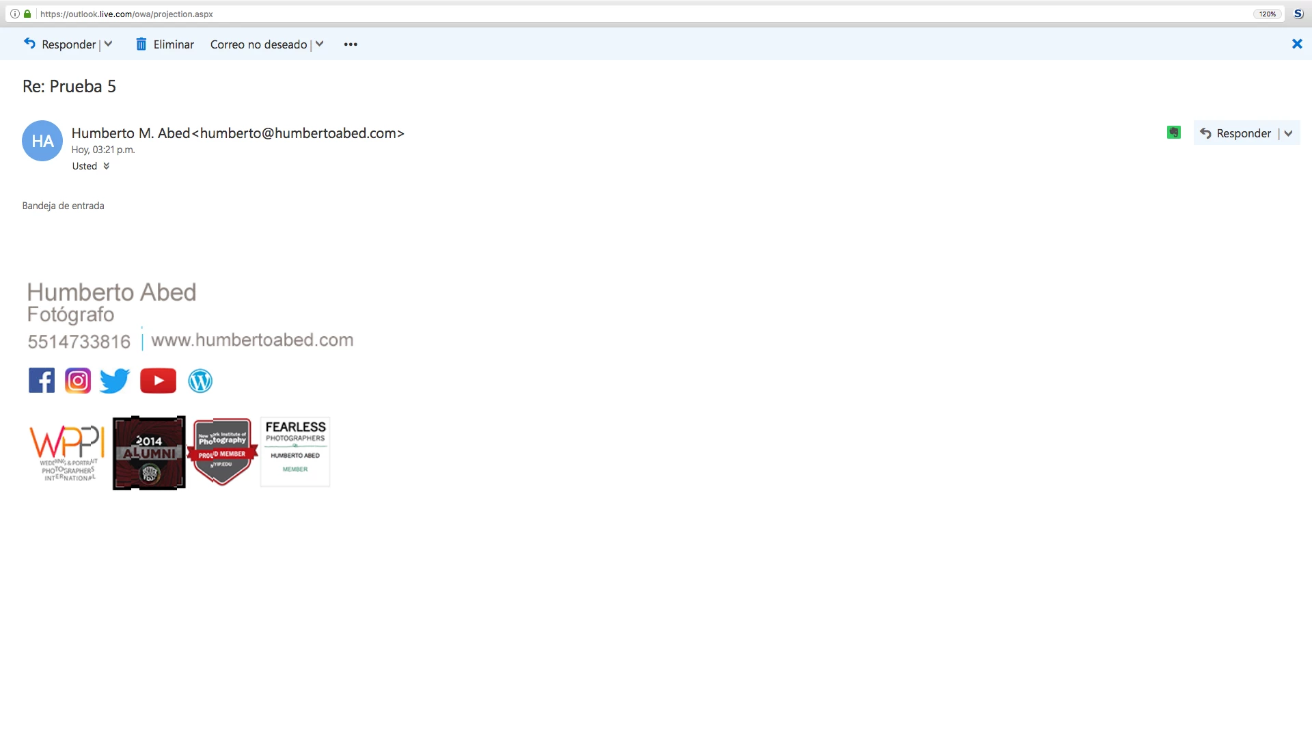Open the Instagram icon link
This screenshot has width=1312, height=738.
point(78,381)
